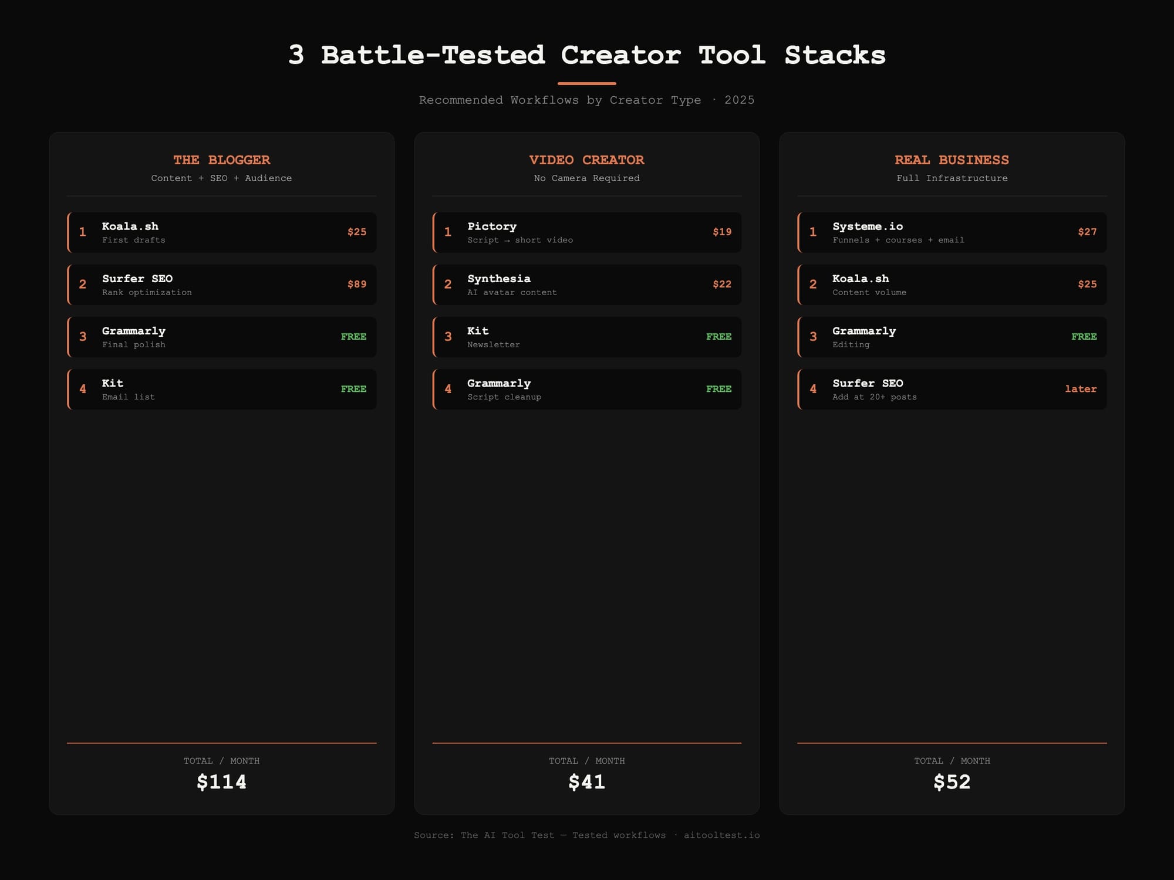
Task: Click the source footer 'aitooltest.io' line
Action: [587, 835]
